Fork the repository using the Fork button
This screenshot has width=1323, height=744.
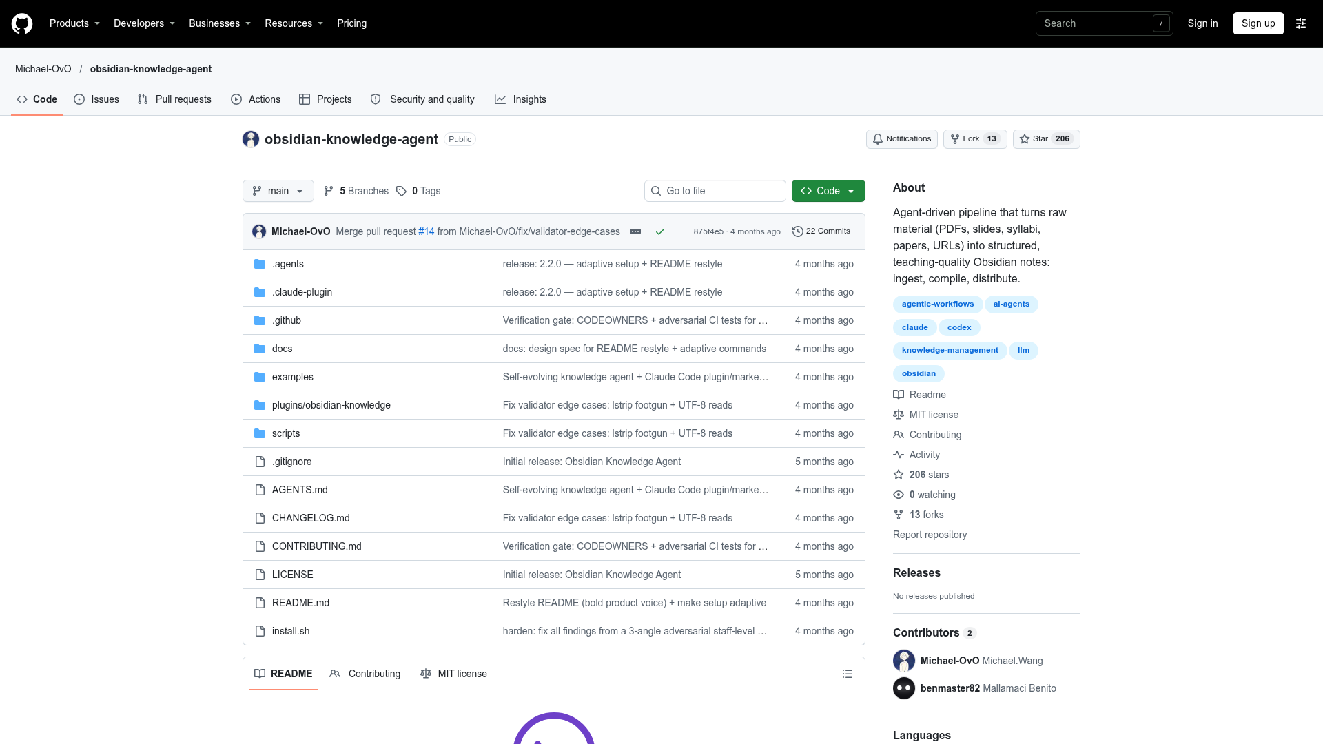(974, 139)
